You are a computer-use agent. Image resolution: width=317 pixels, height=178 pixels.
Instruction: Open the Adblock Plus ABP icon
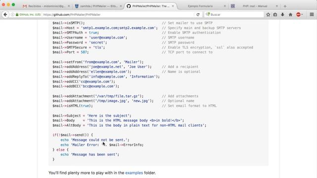[x=298, y=14]
